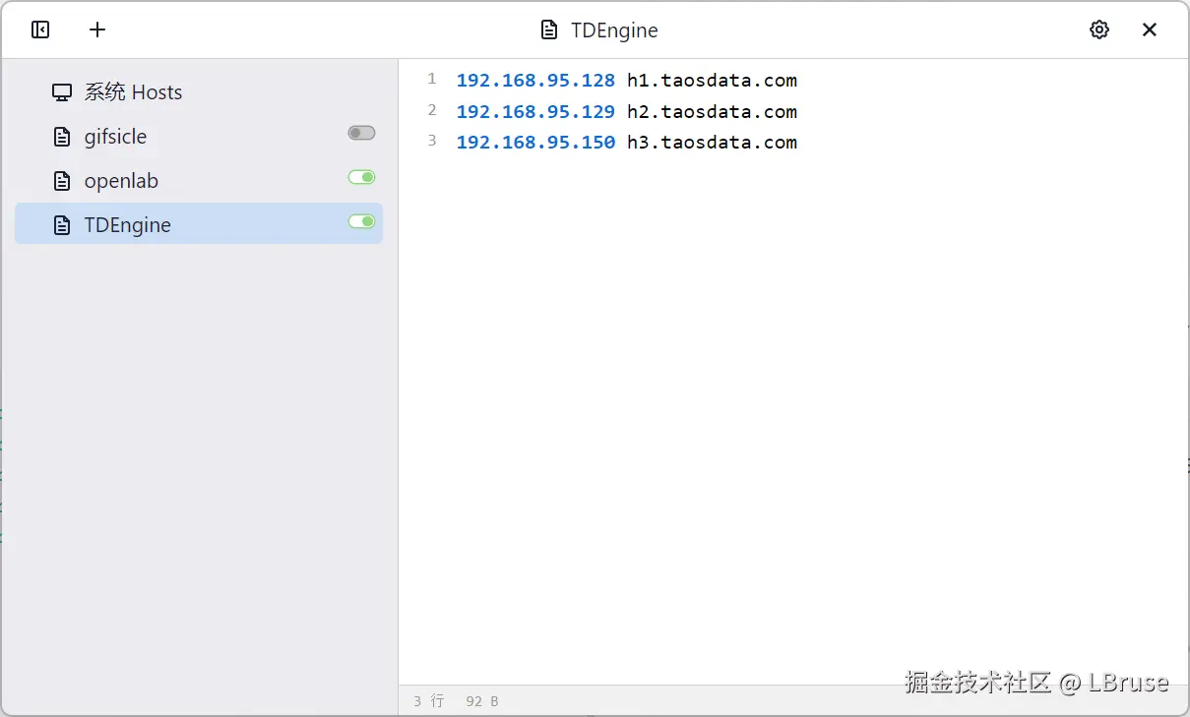The image size is (1190, 717).
Task: Click the monitor icon next to 系统 Hosts
Action: [x=62, y=92]
